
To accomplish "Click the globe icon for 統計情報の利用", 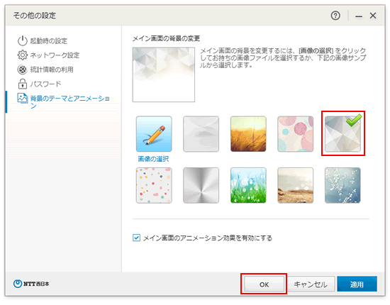I will point(23,70).
